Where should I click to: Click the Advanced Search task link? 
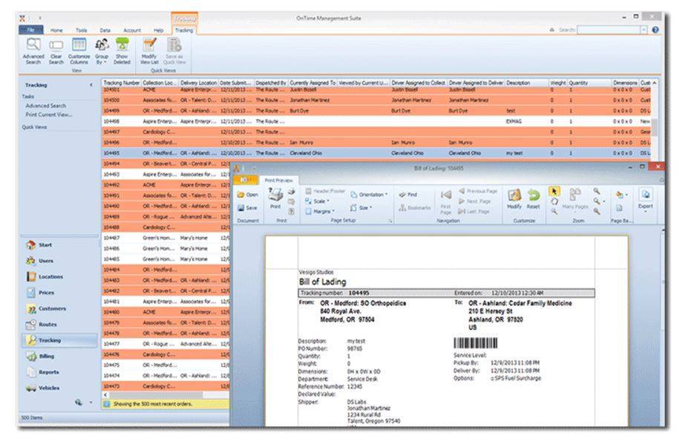pyautogui.click(x=46, y=106)
